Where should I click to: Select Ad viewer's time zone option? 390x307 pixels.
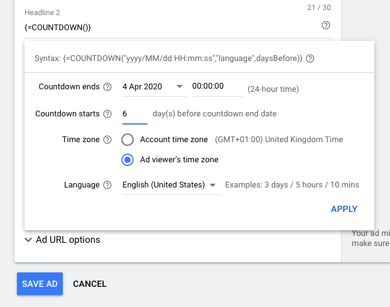(127, 160)
